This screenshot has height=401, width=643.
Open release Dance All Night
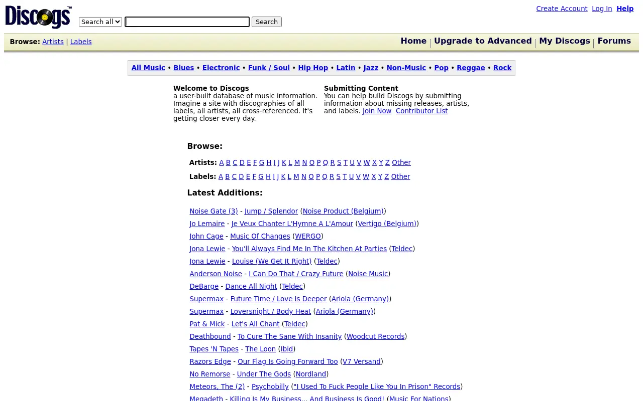click(x=251, y=286)
